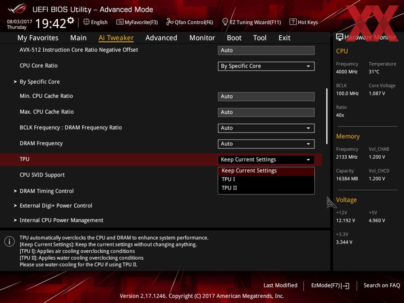Click the 2133 MHz memory frequency value
This screenshot has width=404, height=303.
pos(347,157)
